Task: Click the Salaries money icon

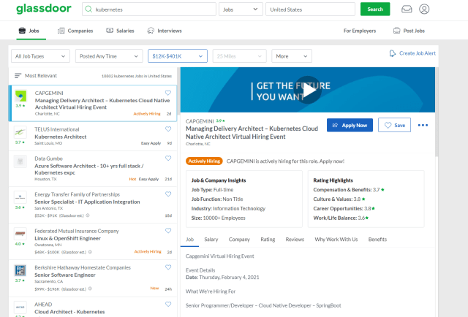Action: [110, 31]
